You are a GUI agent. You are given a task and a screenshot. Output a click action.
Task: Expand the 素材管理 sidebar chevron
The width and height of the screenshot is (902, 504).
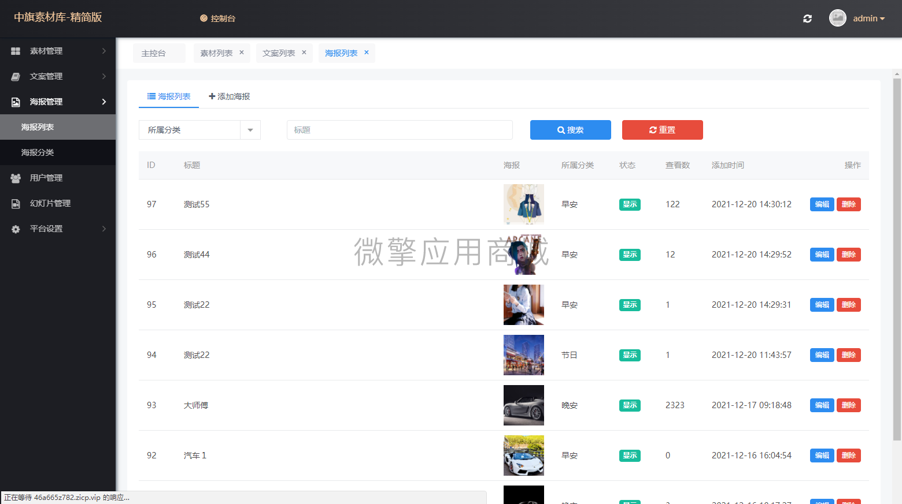[x=104, y=51]
